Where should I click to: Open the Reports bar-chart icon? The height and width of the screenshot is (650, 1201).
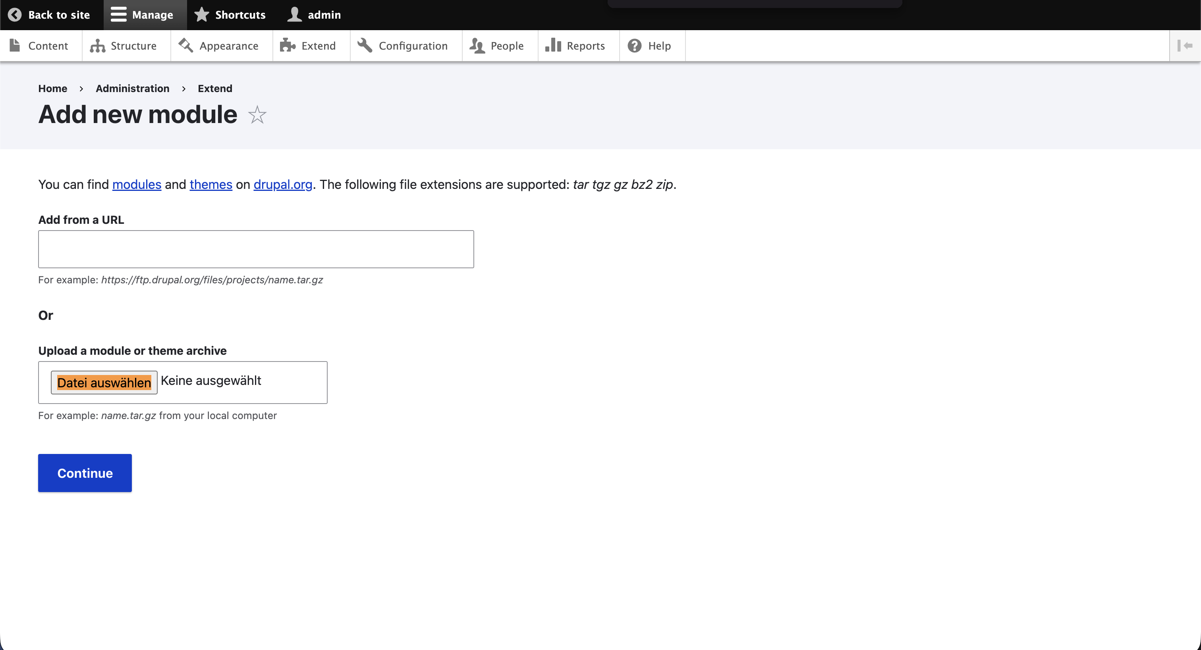click(x=553, y=45)
